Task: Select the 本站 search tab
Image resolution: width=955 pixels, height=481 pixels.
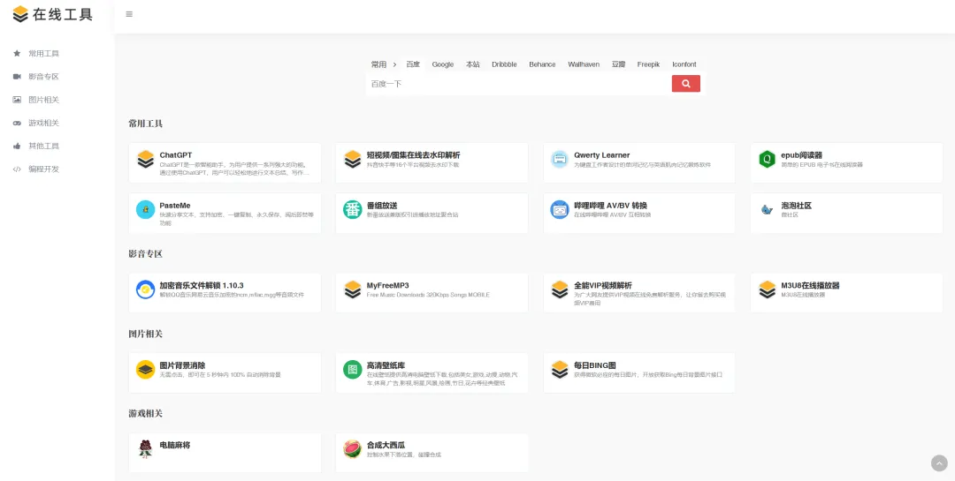Action: (472, 64)
